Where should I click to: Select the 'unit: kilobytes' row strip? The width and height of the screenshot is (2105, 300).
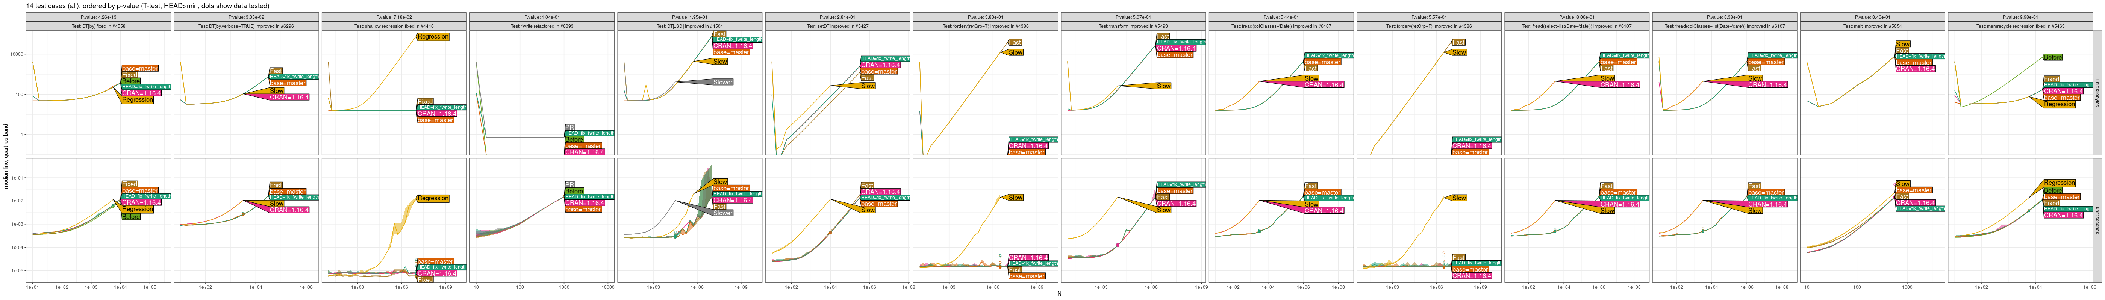click(2097, 93)
